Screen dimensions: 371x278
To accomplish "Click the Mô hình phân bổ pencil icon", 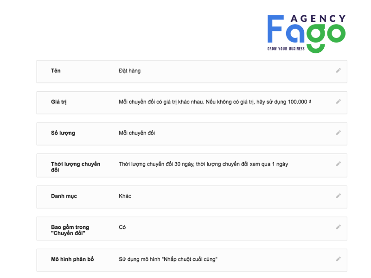I will pos(339,259).
